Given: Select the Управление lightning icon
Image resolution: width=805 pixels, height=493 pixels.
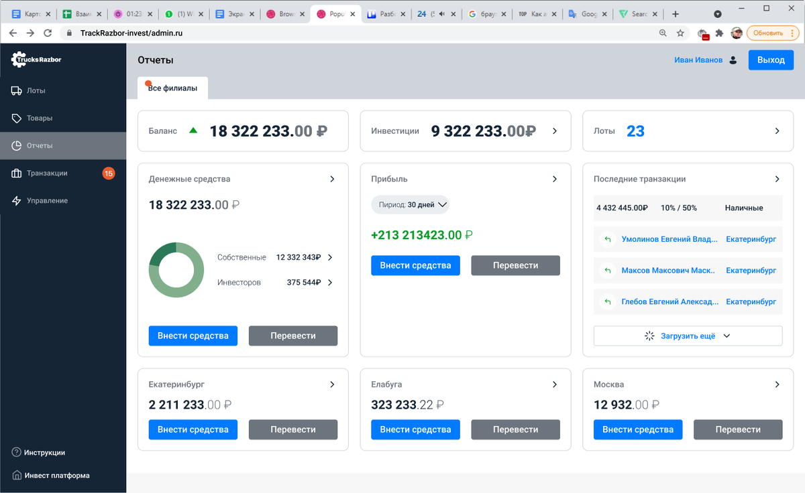Looking at the screenshot, I should [x=16, y=200].
